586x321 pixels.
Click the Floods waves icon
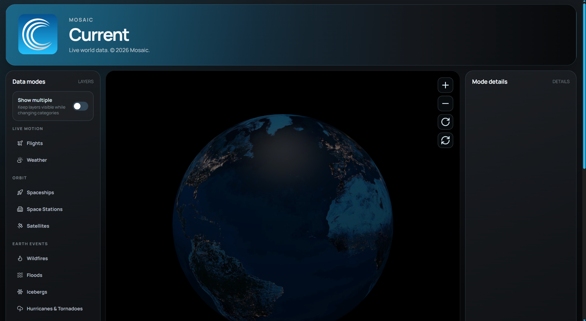[x=20, y=275]
